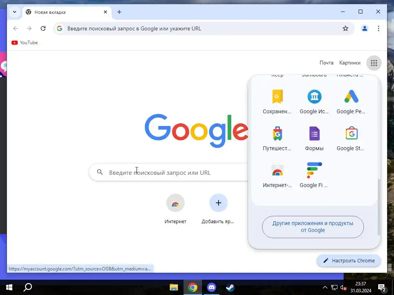Open the 'Картинки' images link
Viewport: 394px width, 295px height.
point(349,63)
